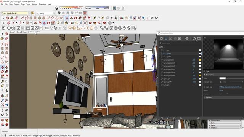Open render Settings gear in Asset Editor

click(187, 38)
